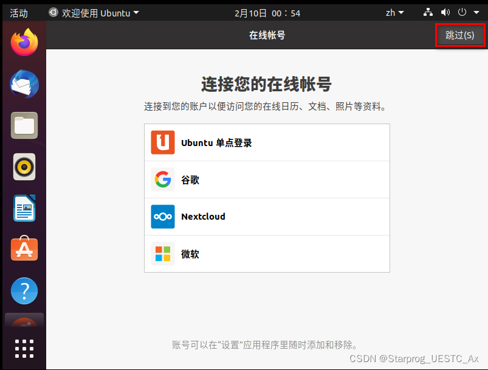
Task: Open the Help application icon
Action: (x=24, y=291)
